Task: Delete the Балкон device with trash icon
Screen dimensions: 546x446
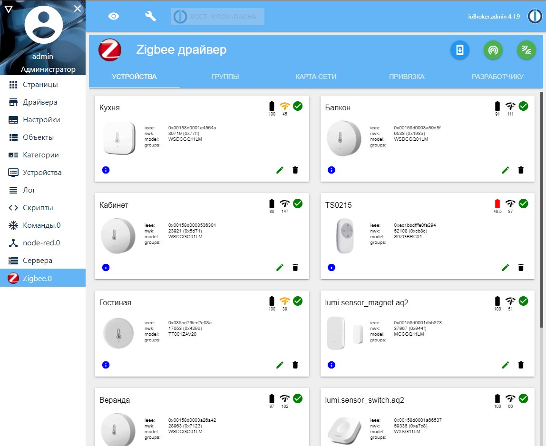Action: (521, 170)
